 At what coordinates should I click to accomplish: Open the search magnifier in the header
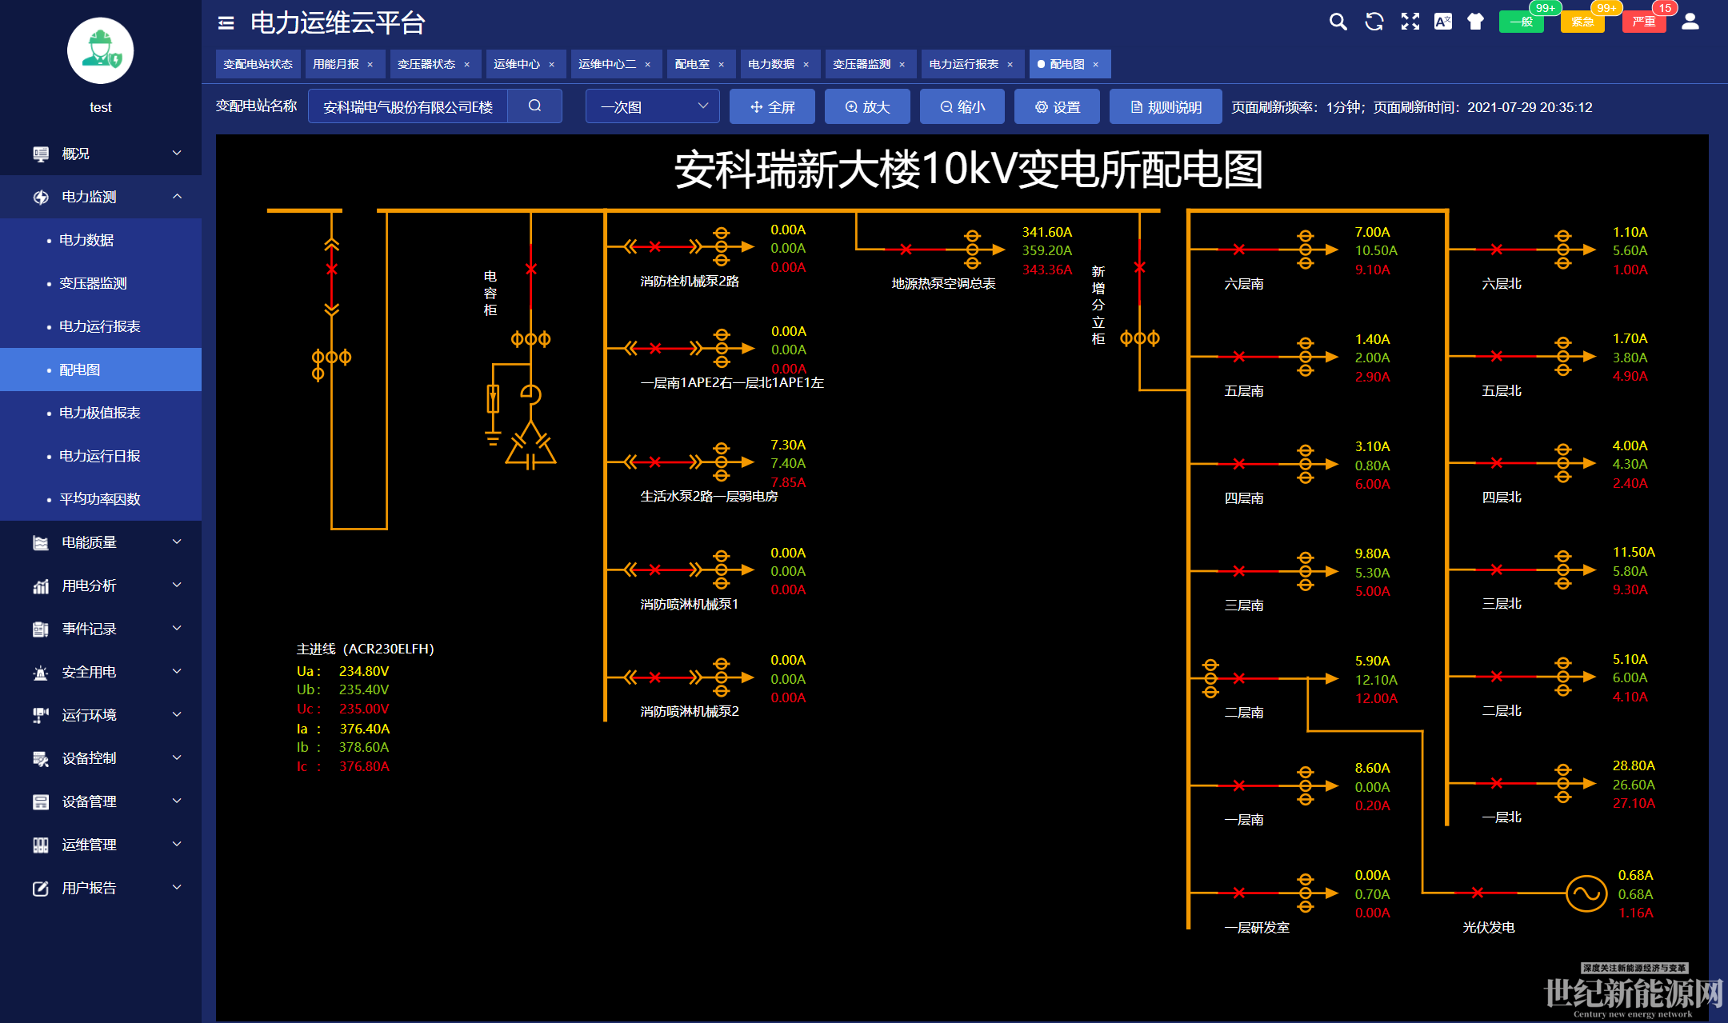click(x=1338, y=22)
